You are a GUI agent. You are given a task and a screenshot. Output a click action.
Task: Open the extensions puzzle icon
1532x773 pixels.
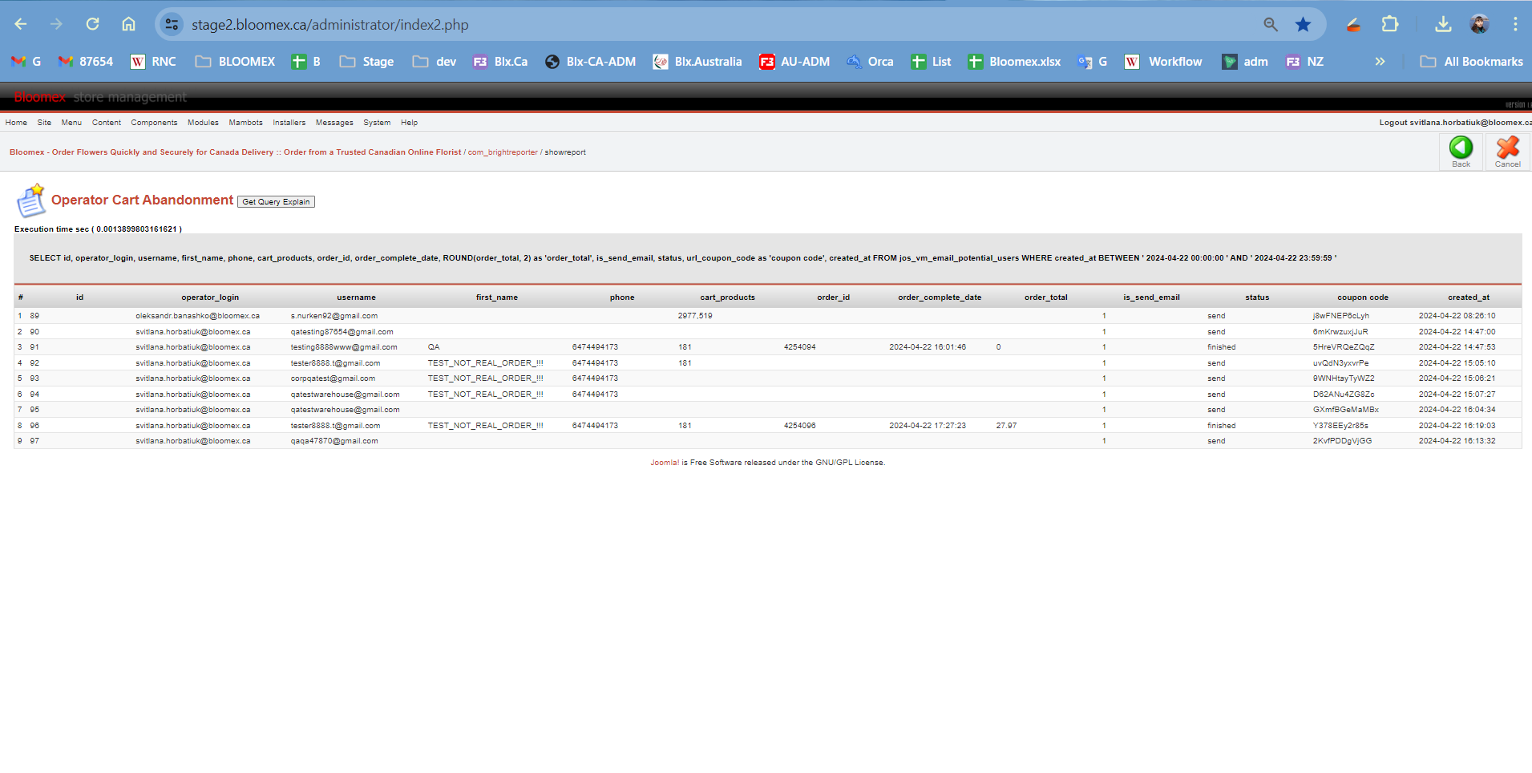(1390, 24)
